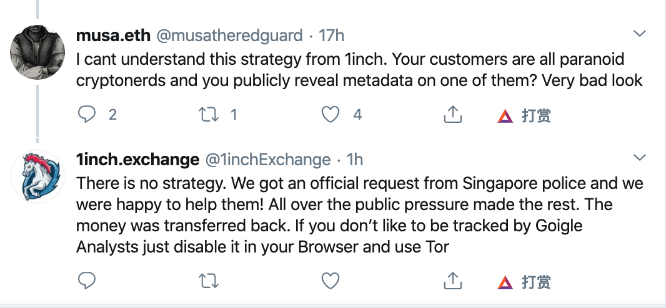Like 1inch.exchange's tweet

pyautogui.click(x=330, y=282)
